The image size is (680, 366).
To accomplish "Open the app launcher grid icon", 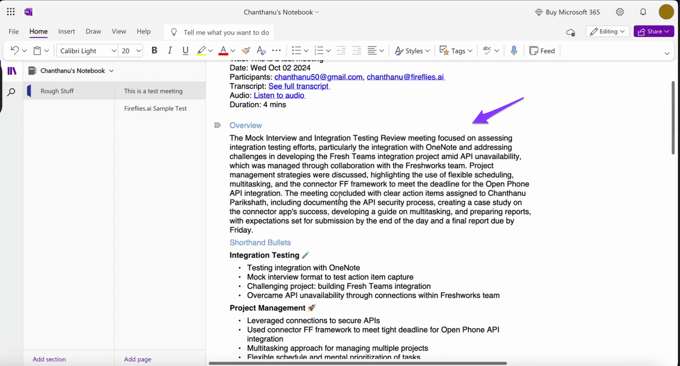I will pos(11,12).
